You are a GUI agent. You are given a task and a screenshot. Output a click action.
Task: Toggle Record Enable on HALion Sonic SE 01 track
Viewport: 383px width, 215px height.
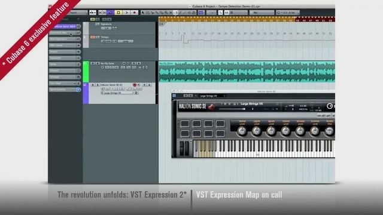(135, 85)
